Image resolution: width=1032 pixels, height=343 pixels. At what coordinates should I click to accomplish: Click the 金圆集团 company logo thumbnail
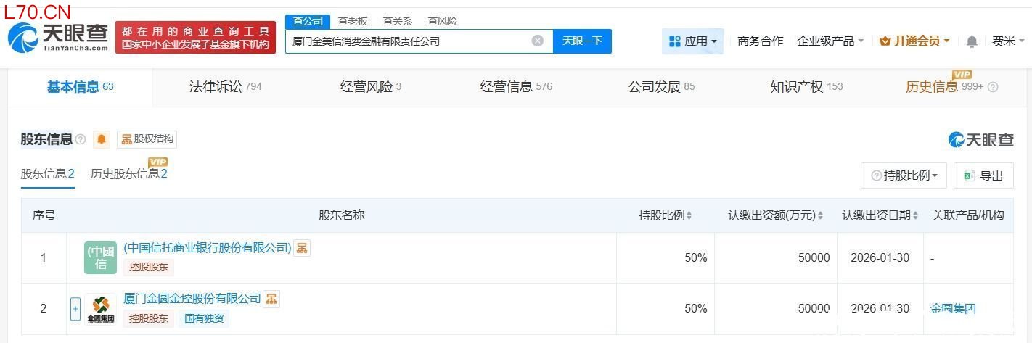[x=100, y=309]
